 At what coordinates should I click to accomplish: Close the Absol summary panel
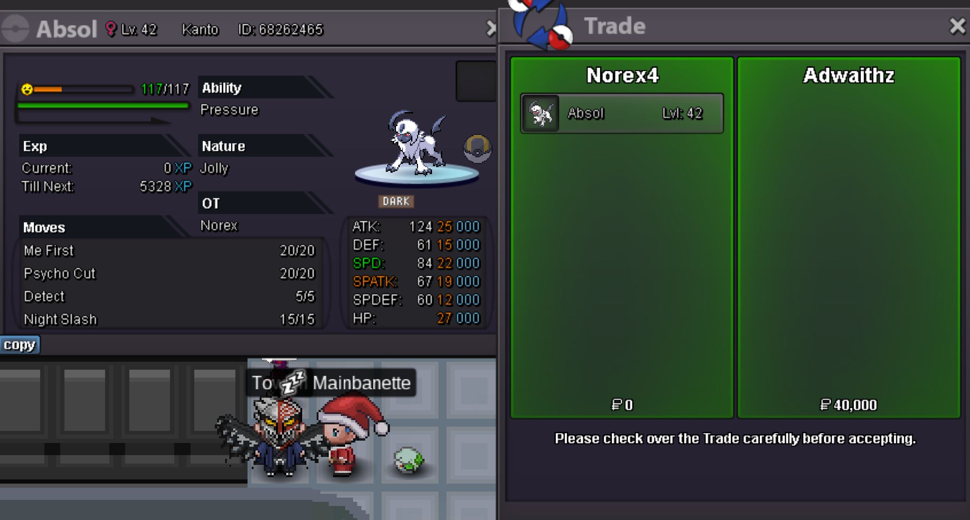pyautogui.click(x=490, y=28)
